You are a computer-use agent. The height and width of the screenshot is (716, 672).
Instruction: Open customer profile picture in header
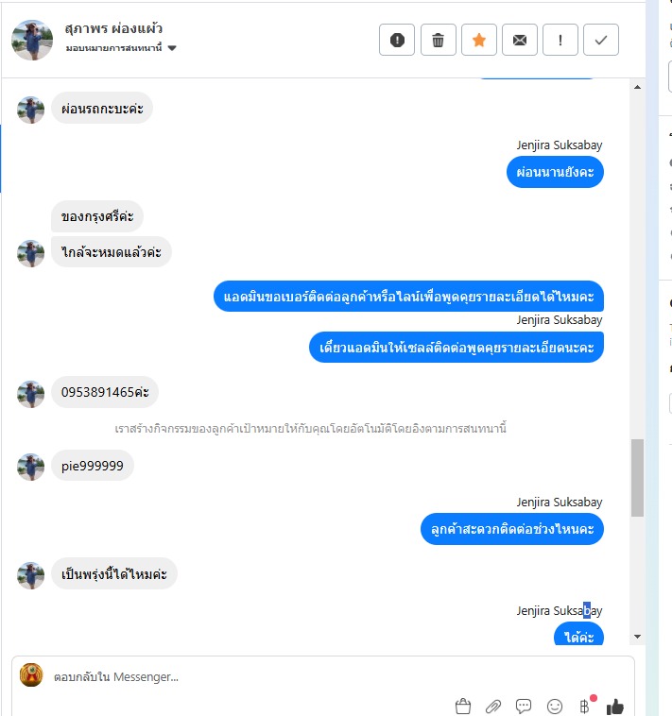31,40
